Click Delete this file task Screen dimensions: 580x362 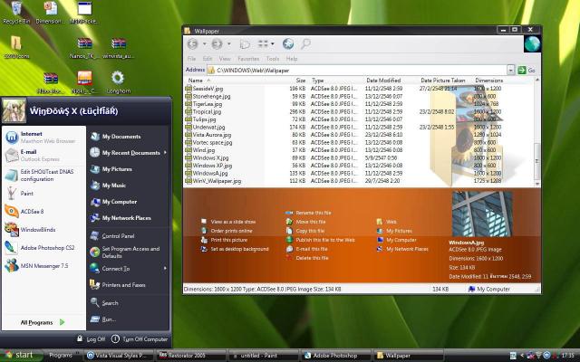(x=312, y=258)
